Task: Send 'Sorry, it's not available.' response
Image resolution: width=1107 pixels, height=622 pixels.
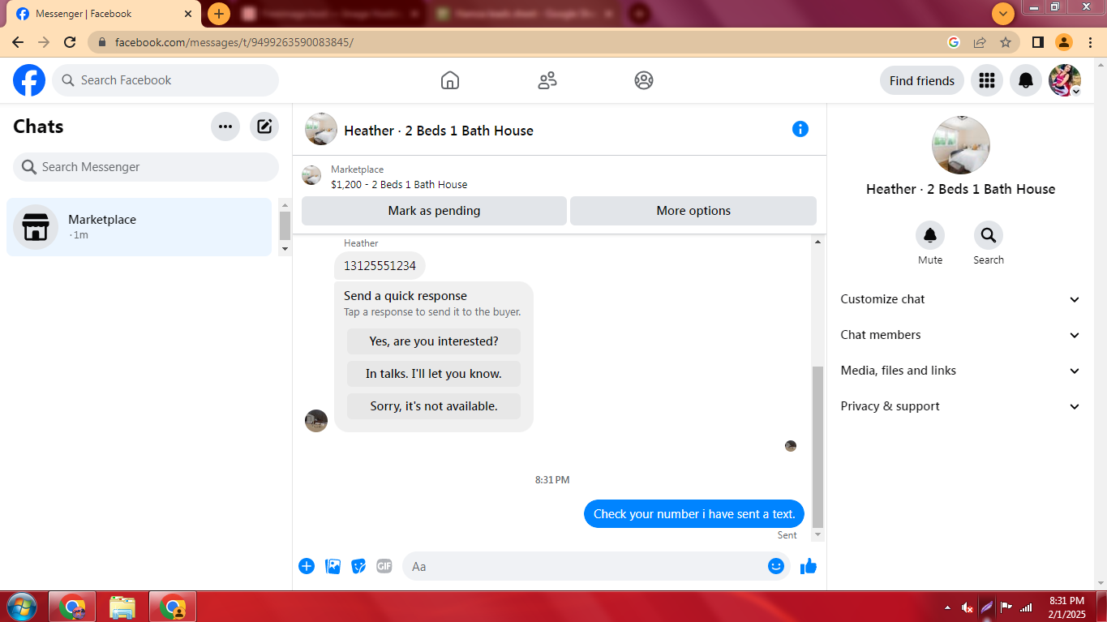Action: [434, 406]
